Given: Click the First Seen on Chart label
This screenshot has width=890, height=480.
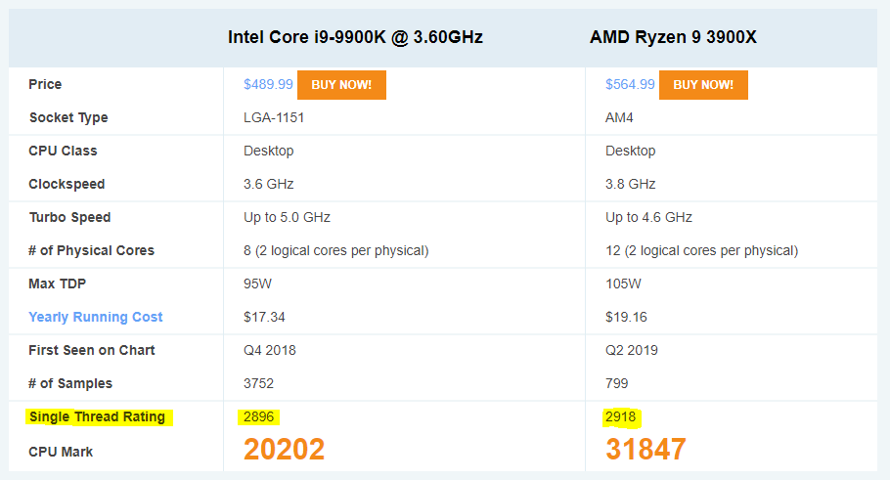Looking at the screenshot, I should click(91, 350).
